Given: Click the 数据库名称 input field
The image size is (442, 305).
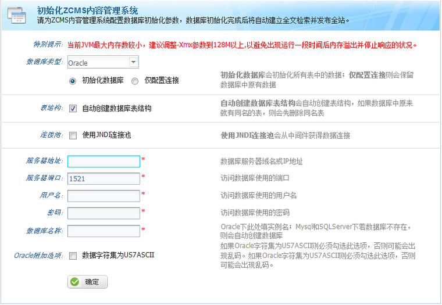Looking at the screenshot, I should point(104,231).
